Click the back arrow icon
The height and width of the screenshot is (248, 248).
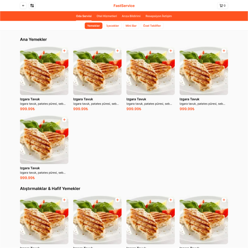pyautogui.click(x=23, y=6)
